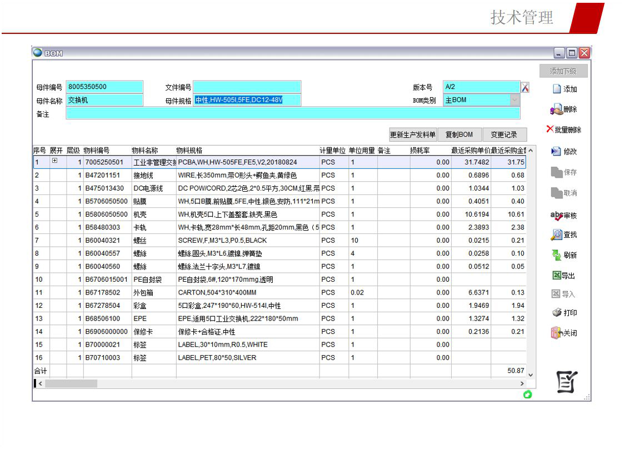Screen dimensions: 625x449
Task: Click the 复制BOM button
Action: pyautogui.click(x=459, y=134)
